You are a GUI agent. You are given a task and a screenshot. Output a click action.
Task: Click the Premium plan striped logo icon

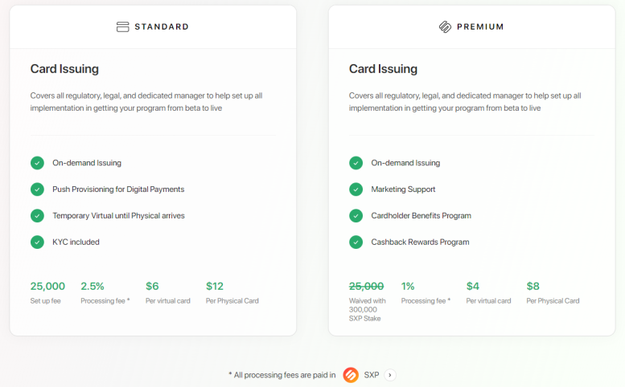pos(445,26)
